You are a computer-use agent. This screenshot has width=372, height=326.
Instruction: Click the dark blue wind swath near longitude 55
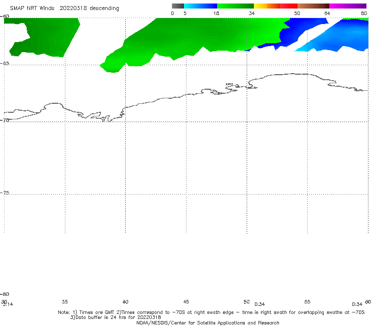[294, 31]
